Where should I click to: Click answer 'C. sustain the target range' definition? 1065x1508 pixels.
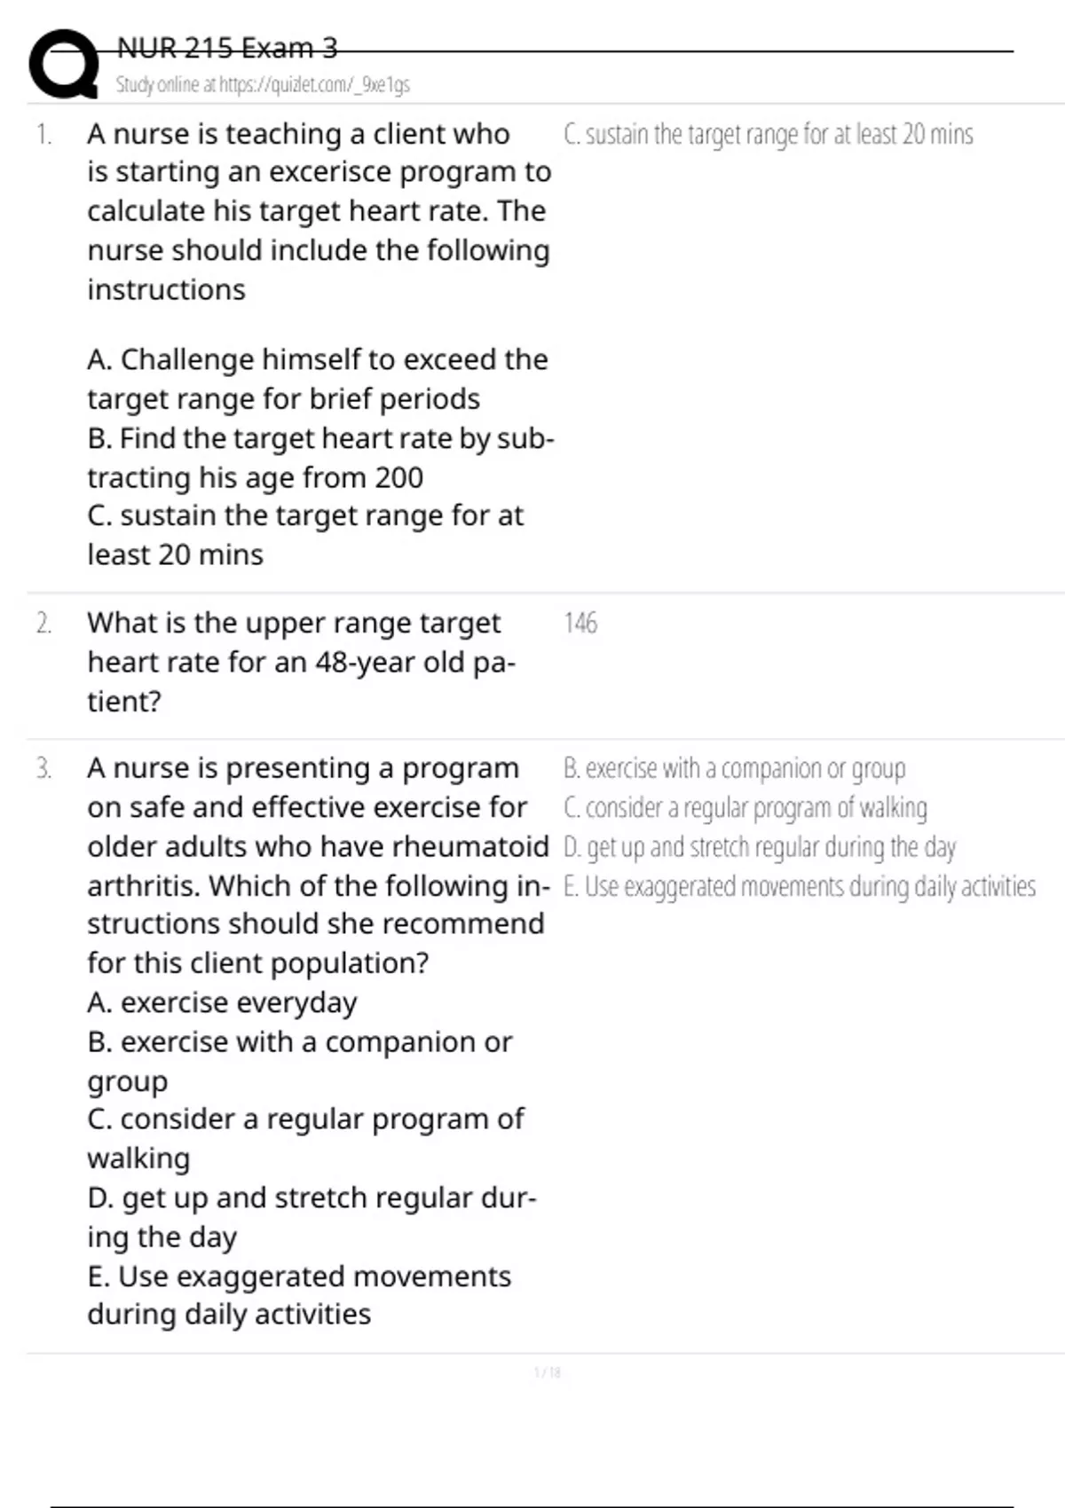(x=769, y=135)
